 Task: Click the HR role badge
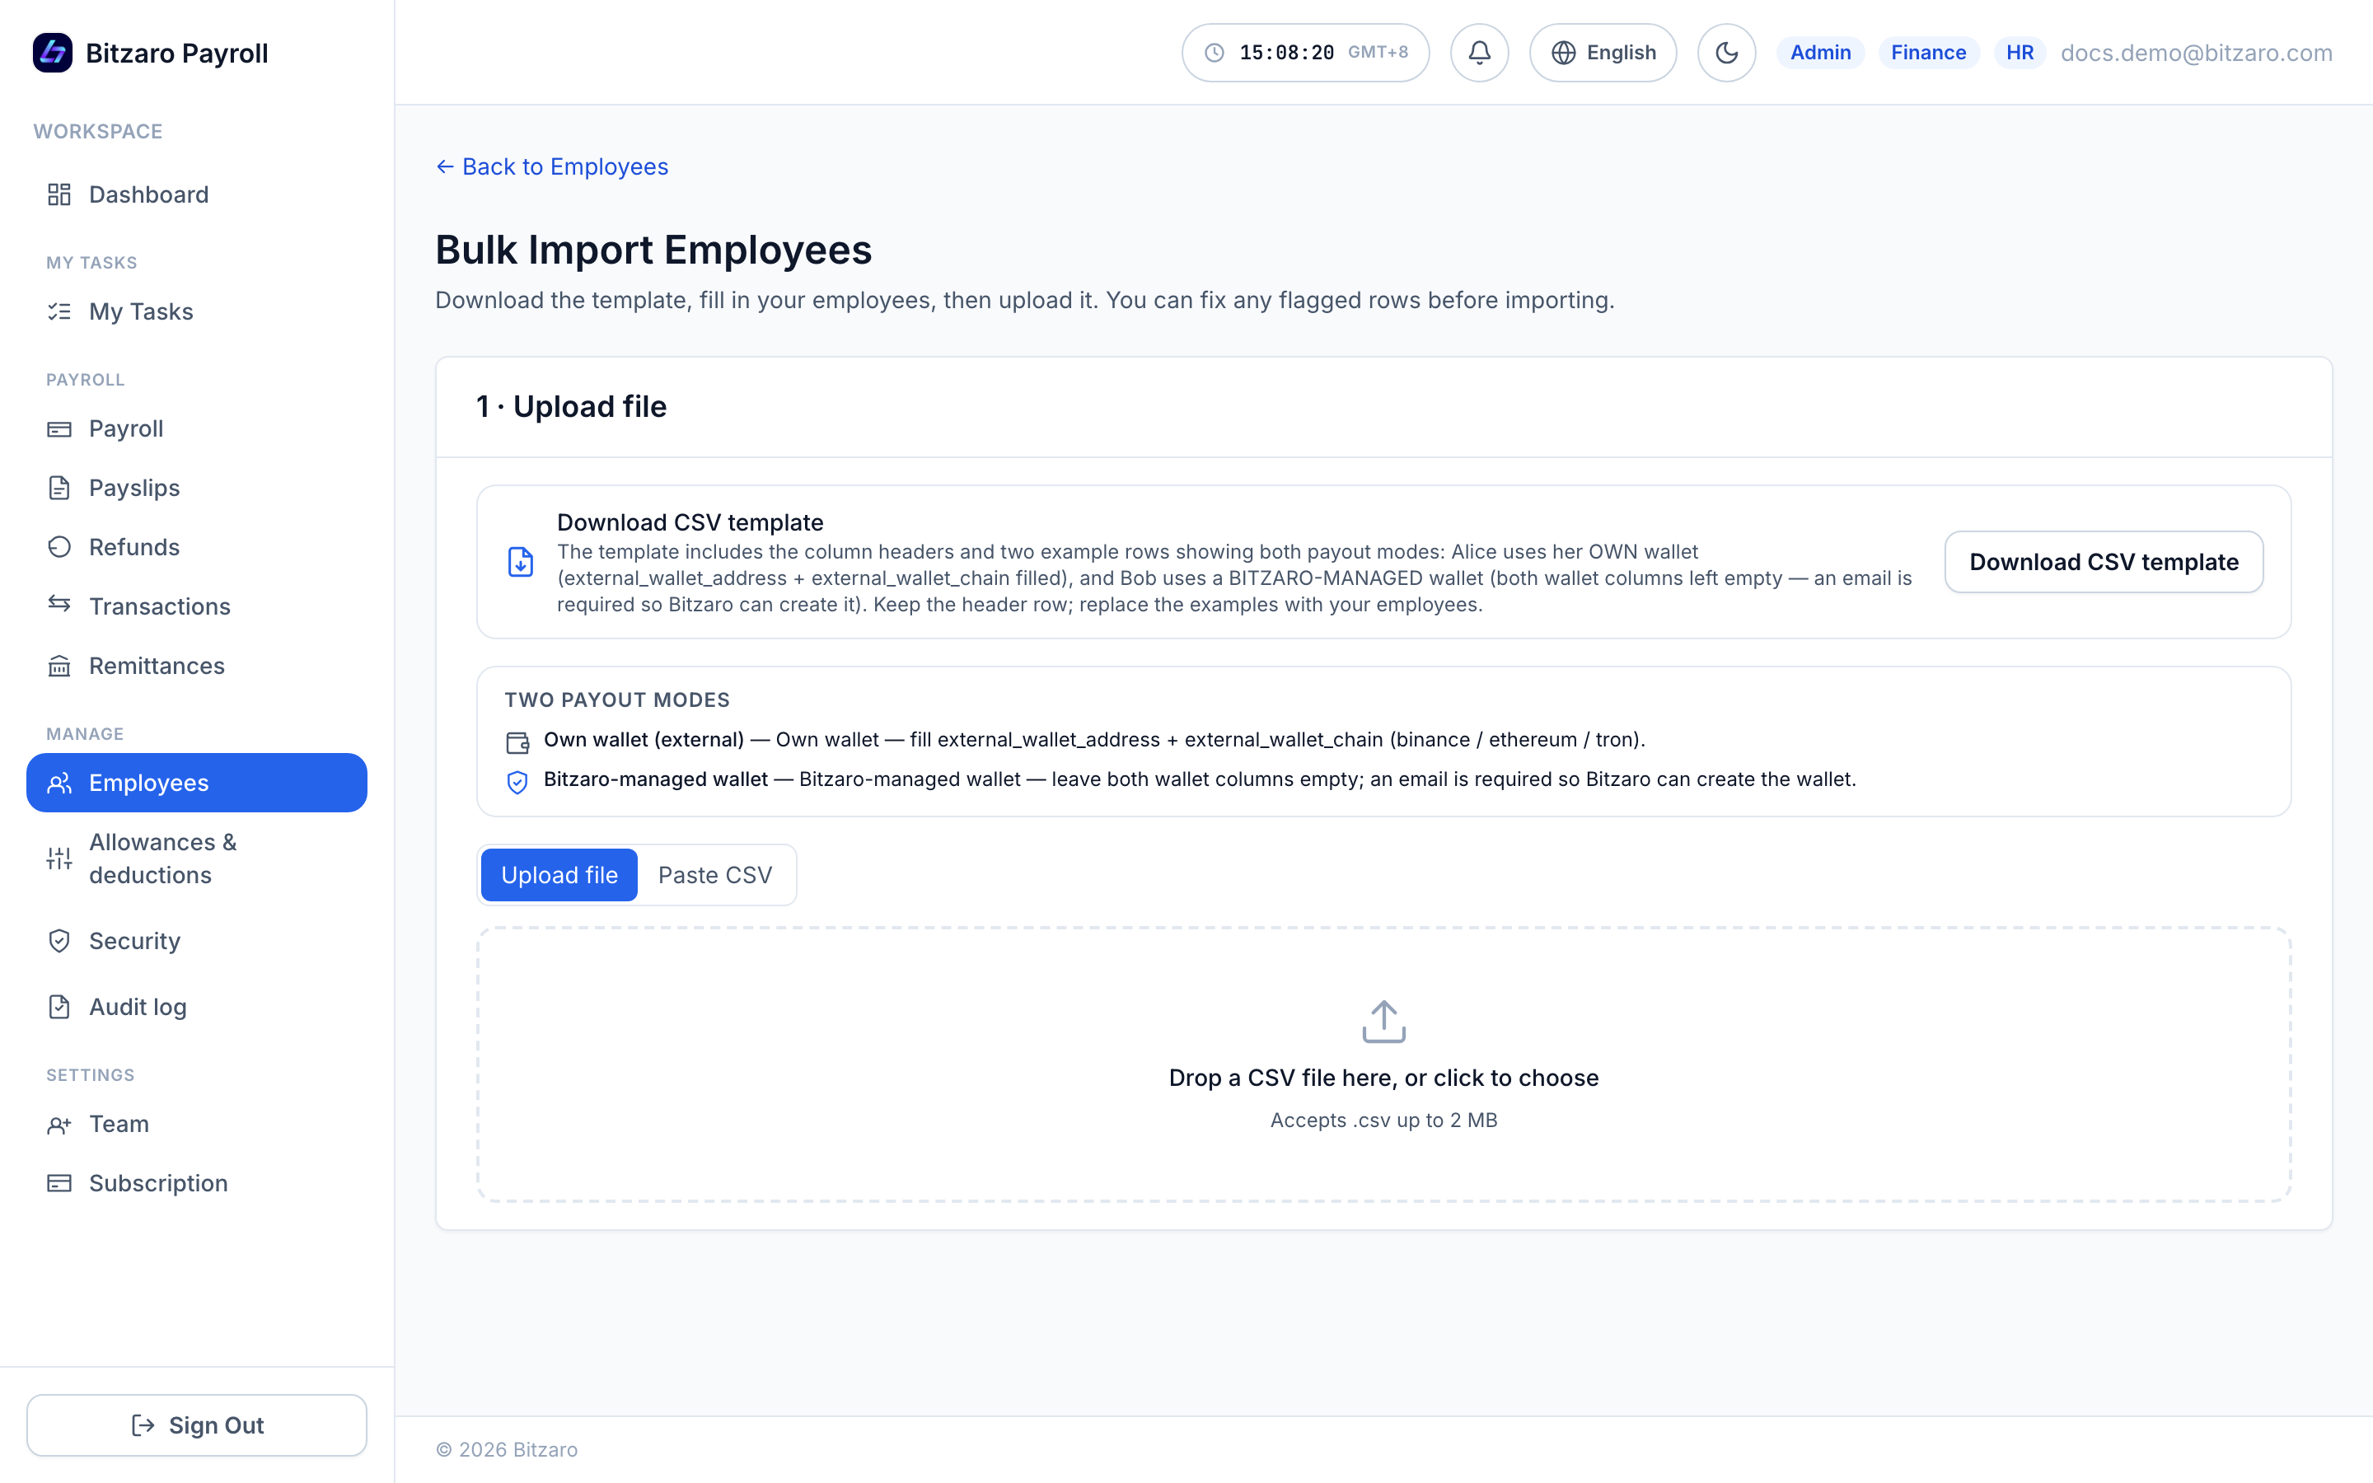(2019, 53)
